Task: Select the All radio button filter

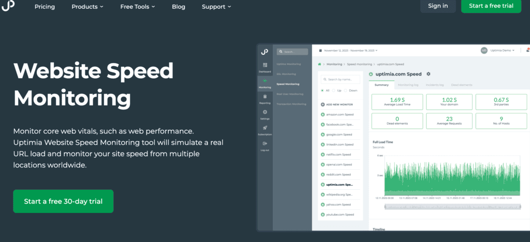Action: (x=322, y=90)
